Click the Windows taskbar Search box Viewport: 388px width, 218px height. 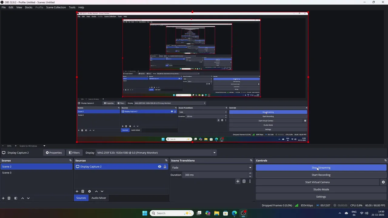pyautogui.click(x=172, y=213)
